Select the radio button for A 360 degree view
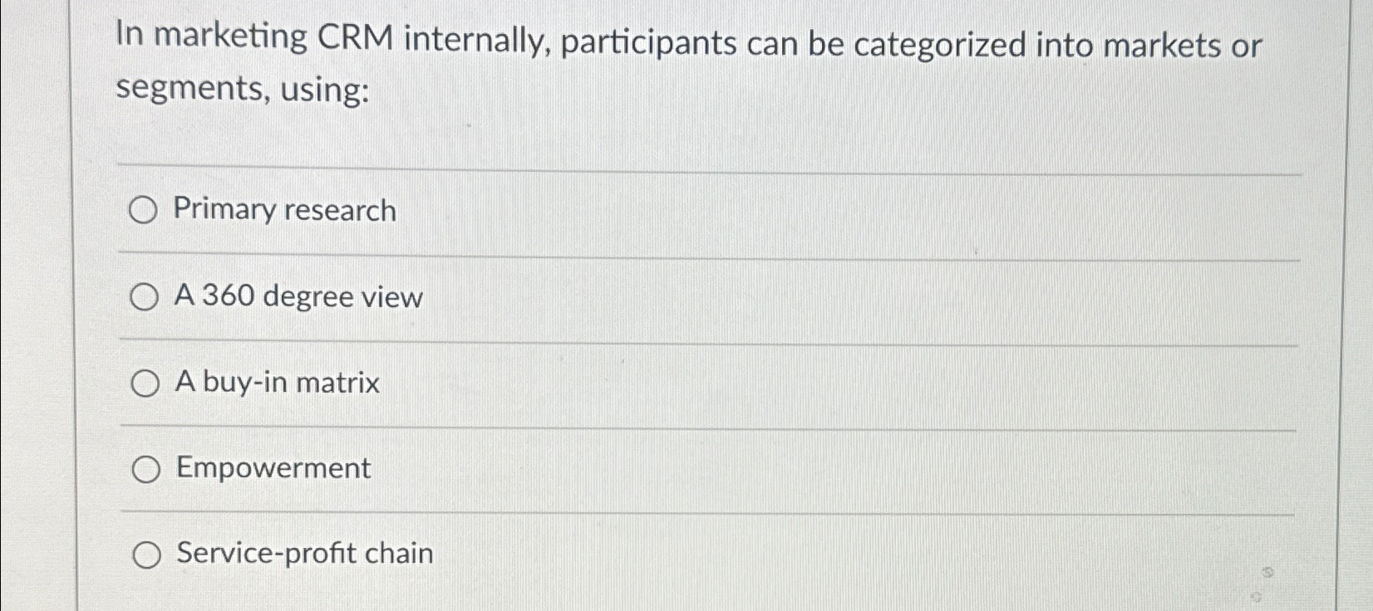 coord(145,296)
